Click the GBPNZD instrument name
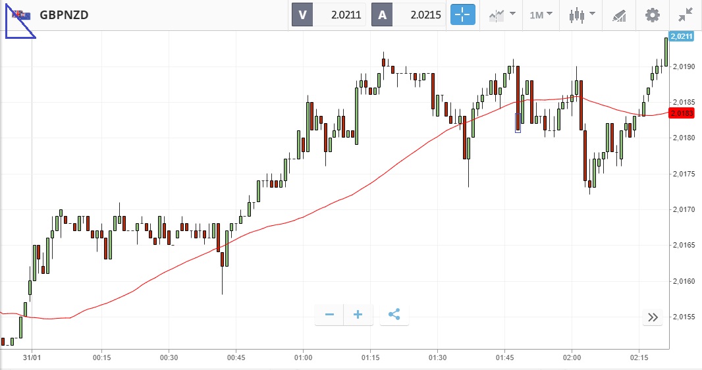Image resolution: width=702 pixels, height=370 pixels. tap(64, 14)
